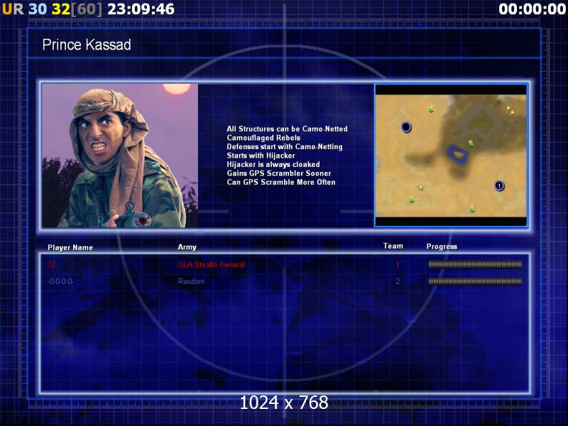Select player name '-0-0-0-0-' in the list

pyautogui.click(x=60, y=281)
